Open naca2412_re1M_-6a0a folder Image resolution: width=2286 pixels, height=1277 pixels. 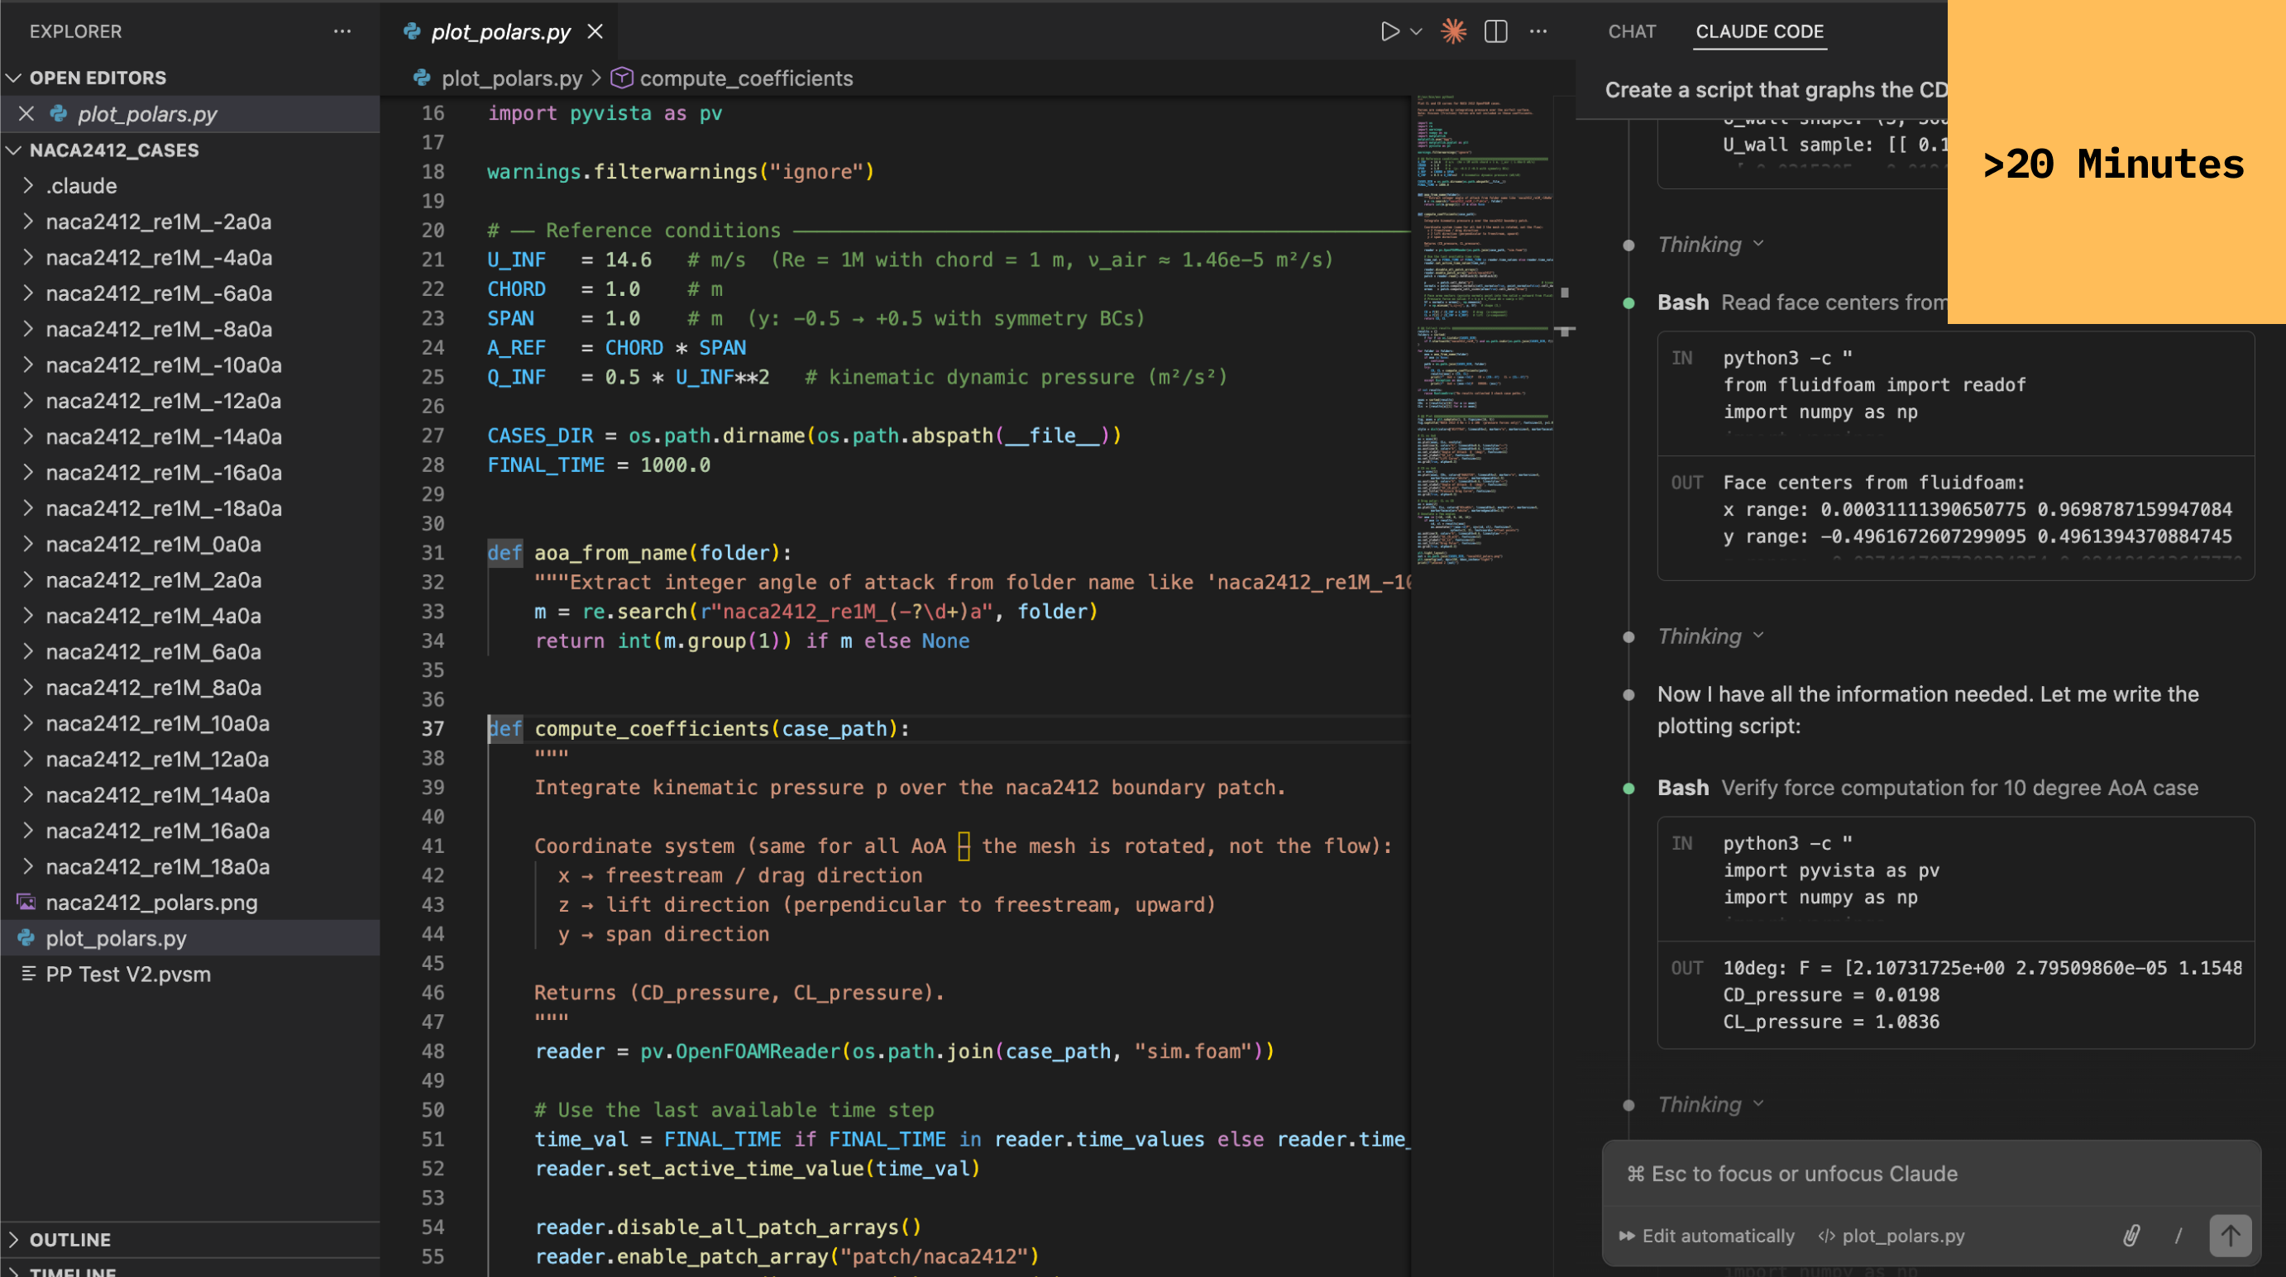(x=159, y=293)
